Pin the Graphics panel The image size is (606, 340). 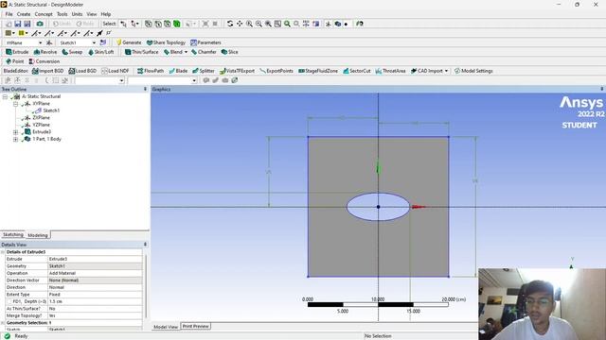click(602, 89)
